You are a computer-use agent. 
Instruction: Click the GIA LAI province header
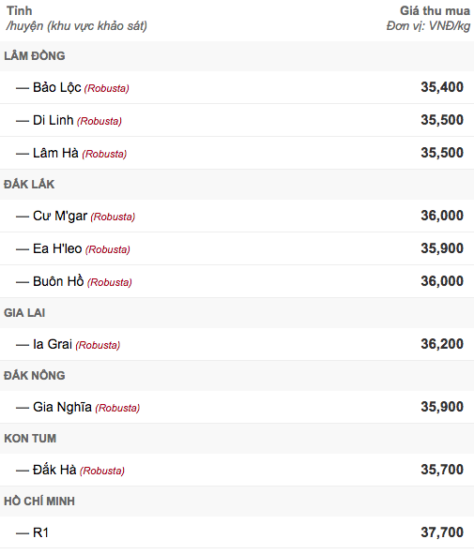point(24,313)
